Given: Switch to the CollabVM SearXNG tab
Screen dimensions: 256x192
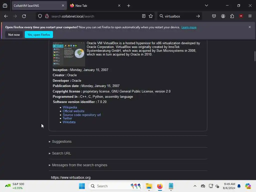Looking at the screenshot, I should click(x=39, y=6).
